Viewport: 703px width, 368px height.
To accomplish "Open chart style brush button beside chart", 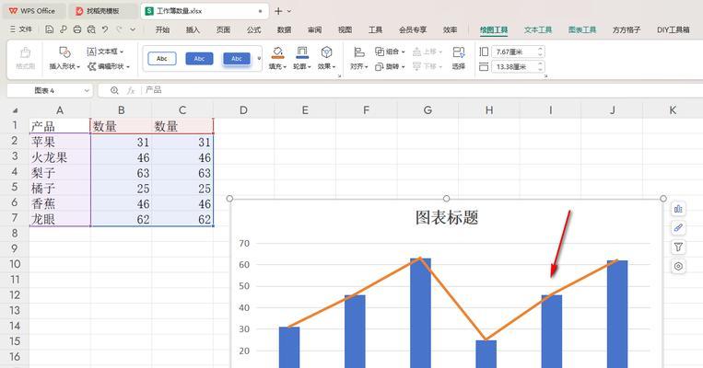I will tap(678, 228).
